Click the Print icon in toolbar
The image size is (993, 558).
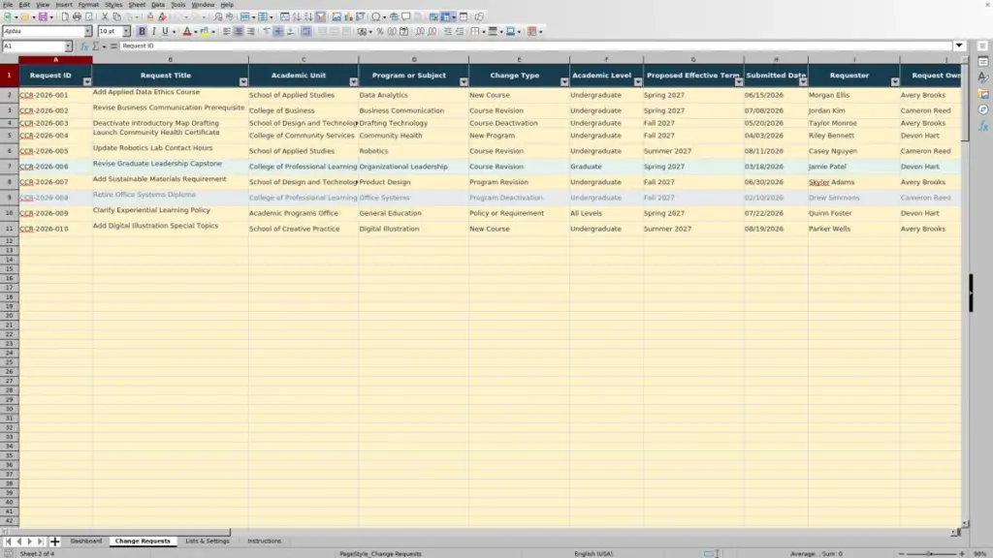pyautogui.click(x=77, y=16)
